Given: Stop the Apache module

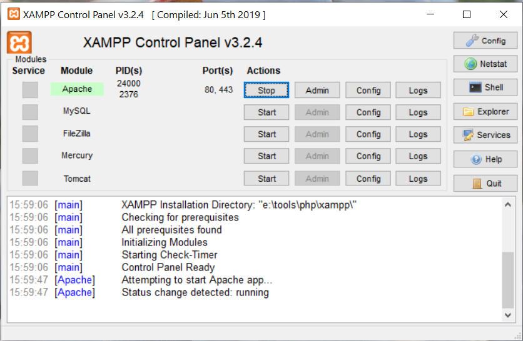Looking at the screenshot, I should [267, 90].
